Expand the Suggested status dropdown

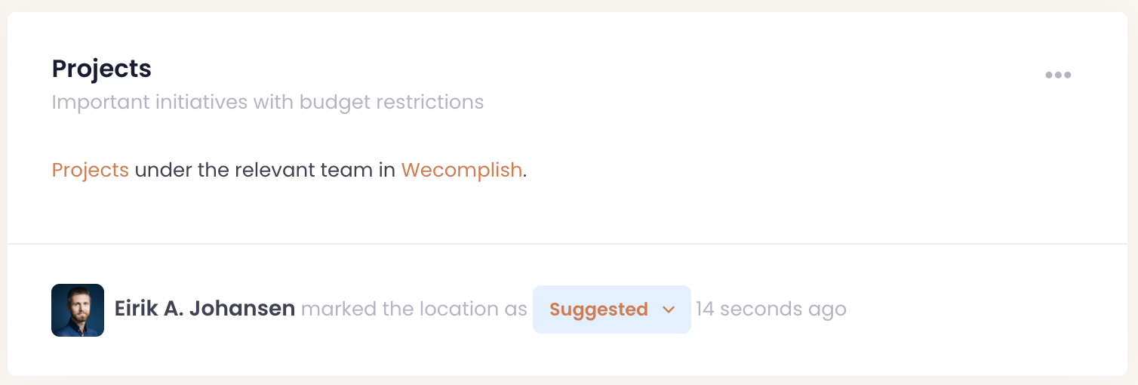[611, 310]
